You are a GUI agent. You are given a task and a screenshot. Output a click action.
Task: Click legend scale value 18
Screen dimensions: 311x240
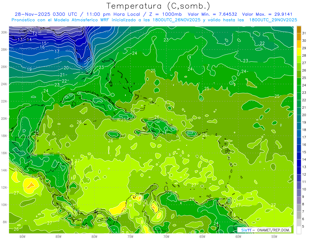point(304,130)
